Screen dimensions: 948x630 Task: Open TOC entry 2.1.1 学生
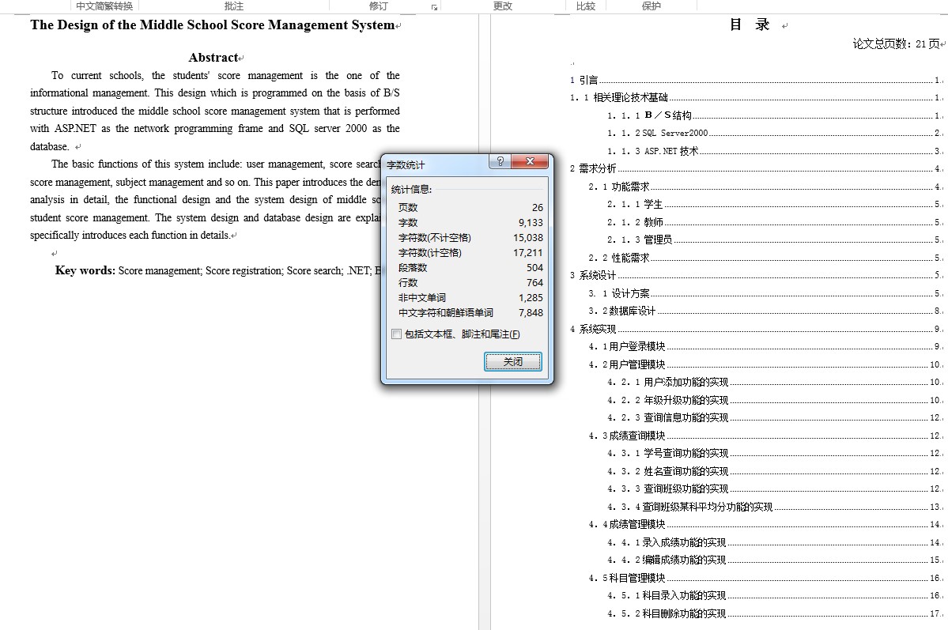click(x=774, y=205)
